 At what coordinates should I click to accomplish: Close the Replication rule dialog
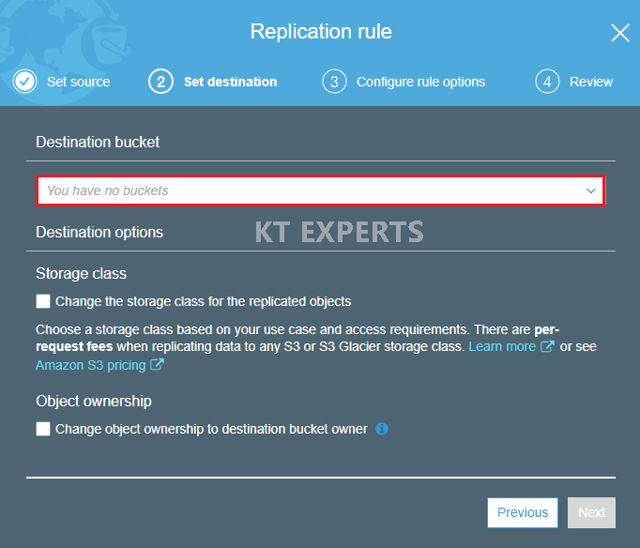(620, 33)
